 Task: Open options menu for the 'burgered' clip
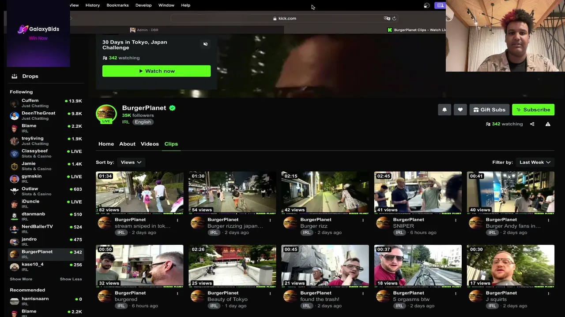tap(177, 293)
